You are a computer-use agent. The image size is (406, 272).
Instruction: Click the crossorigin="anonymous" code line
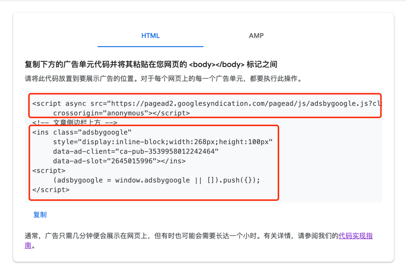[x=121, y=113]
